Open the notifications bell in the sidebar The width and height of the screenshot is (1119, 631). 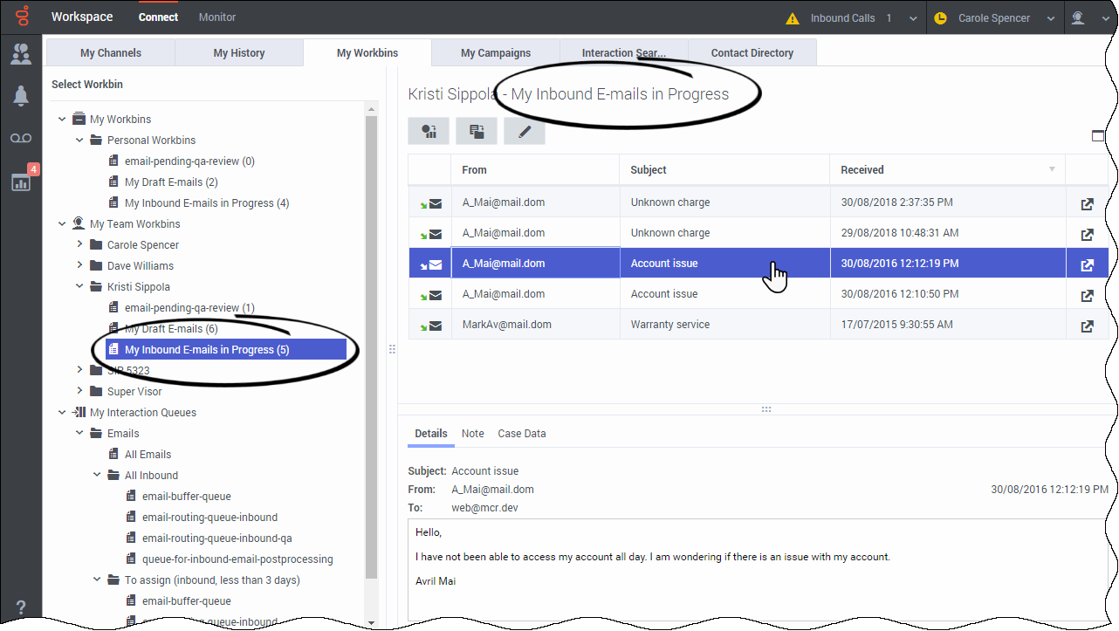(21, 97)
